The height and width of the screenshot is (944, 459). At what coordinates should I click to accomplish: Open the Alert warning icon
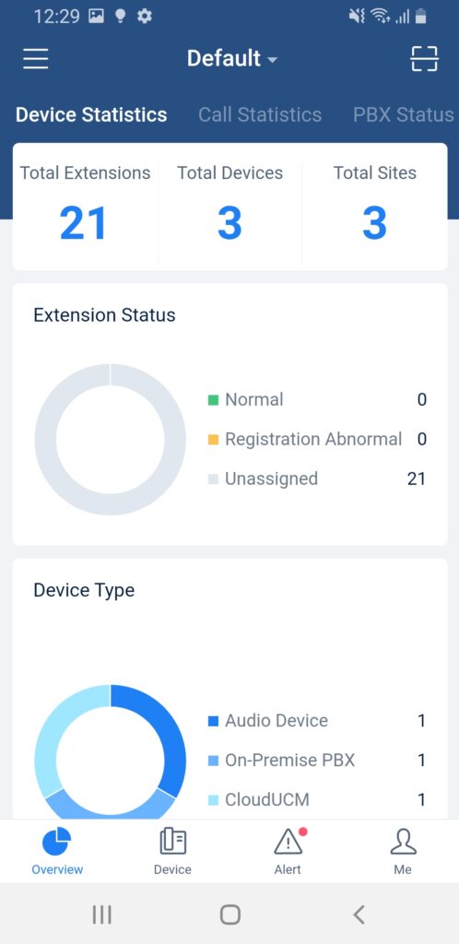pos(288,841)
